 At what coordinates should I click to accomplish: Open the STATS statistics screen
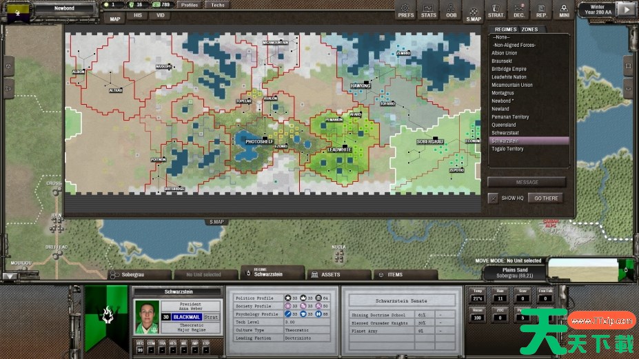(x=429, y=10)
